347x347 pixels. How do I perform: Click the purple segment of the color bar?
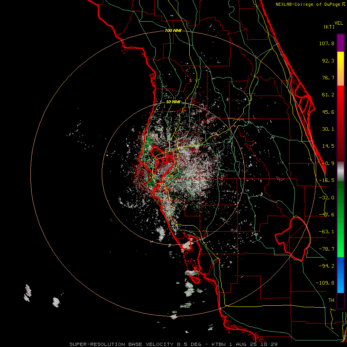340,43
